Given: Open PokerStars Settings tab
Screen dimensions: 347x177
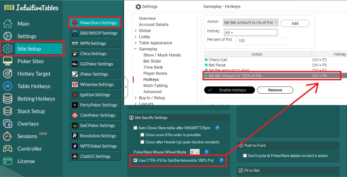Looking at the screenshot, I should (x=95, y=22).
